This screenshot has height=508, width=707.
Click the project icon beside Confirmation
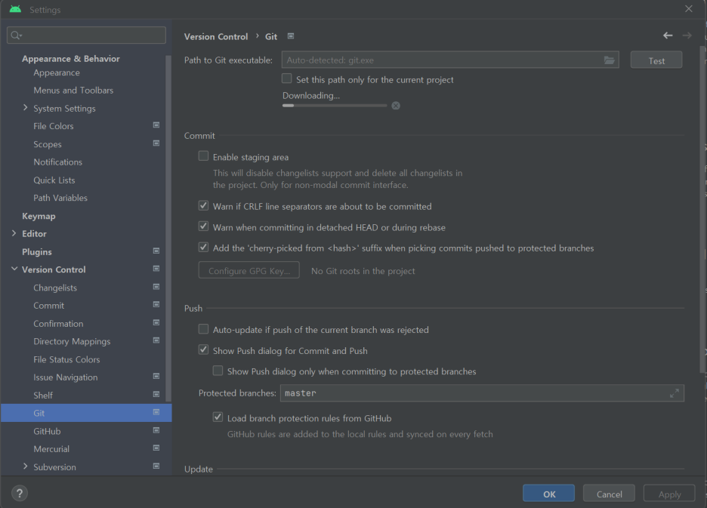pos(156,322)
